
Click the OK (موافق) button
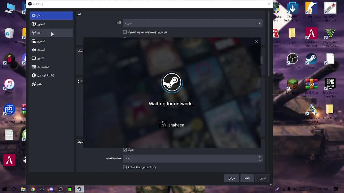[x=232, y=178]
